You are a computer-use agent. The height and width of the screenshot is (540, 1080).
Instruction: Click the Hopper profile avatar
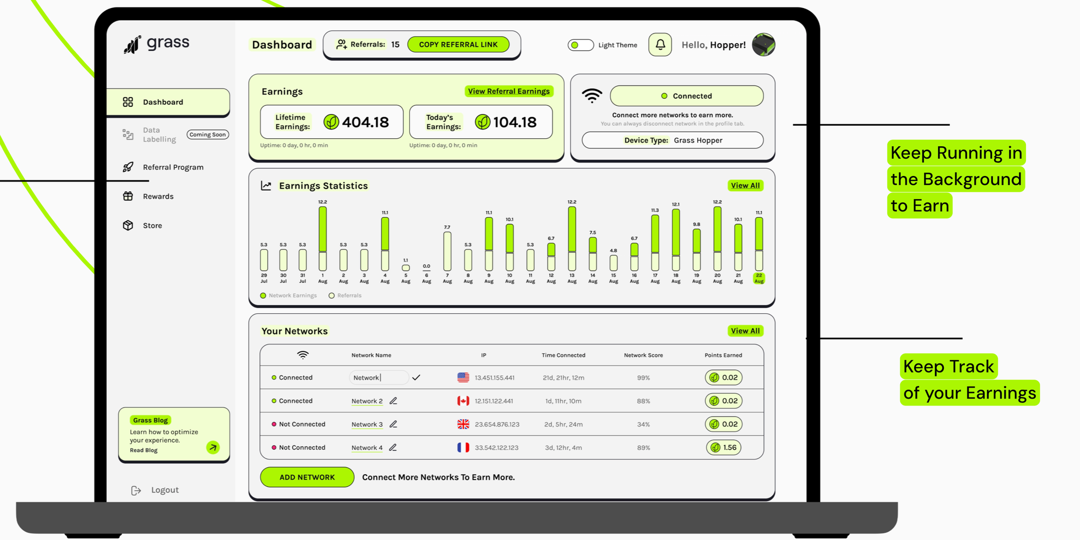tap(764, 45)
